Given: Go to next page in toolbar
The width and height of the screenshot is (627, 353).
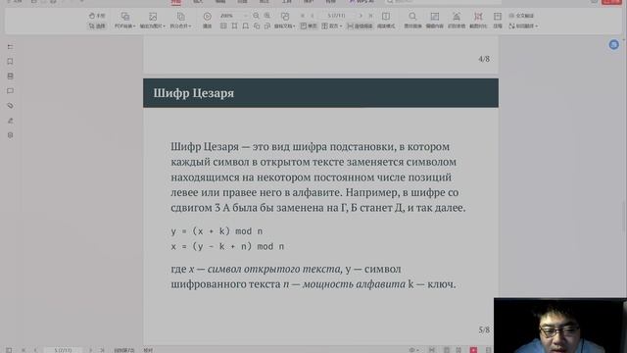Looking at the screenshot, I should point(361,16).
